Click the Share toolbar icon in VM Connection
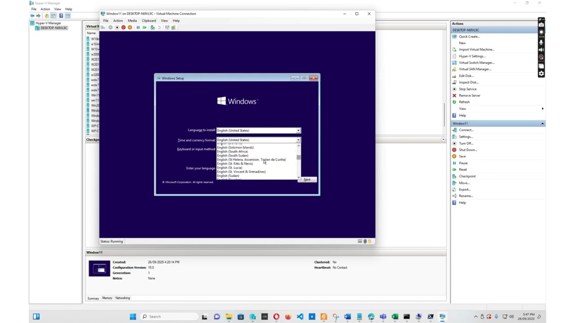 tap(173, 27)
